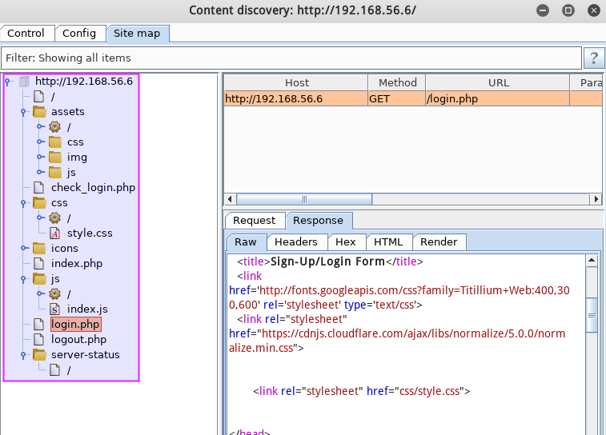Select check_login.php in the site tree
The width and height of the screenshot is (606, 435).
click(x=93, y=188)
